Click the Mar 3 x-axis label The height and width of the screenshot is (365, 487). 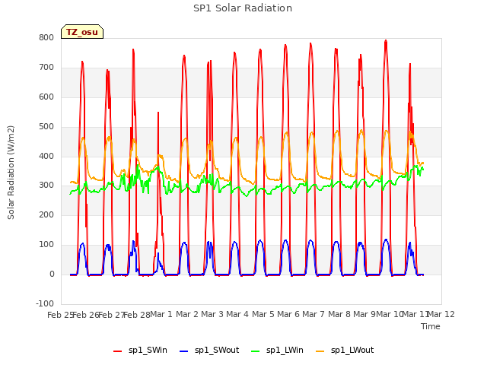click(212, 314)
